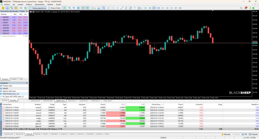The image size is (259, 139).
Task: Take a chart screenshot with camera icon
Action: [x=99, y=8]
